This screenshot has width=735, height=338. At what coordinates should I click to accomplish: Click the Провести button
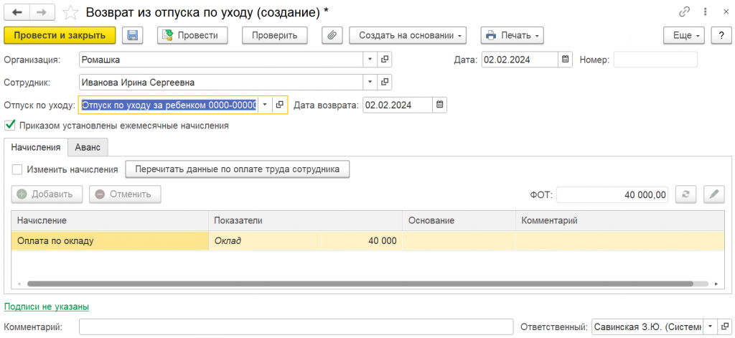[192, 35]
